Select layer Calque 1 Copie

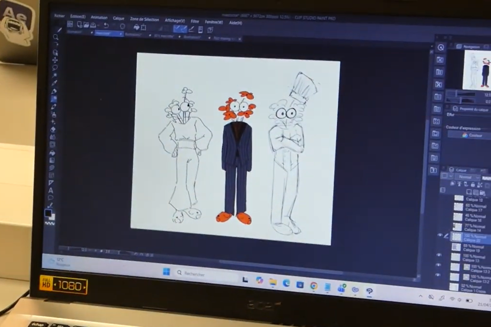click(x=470, y=288)
